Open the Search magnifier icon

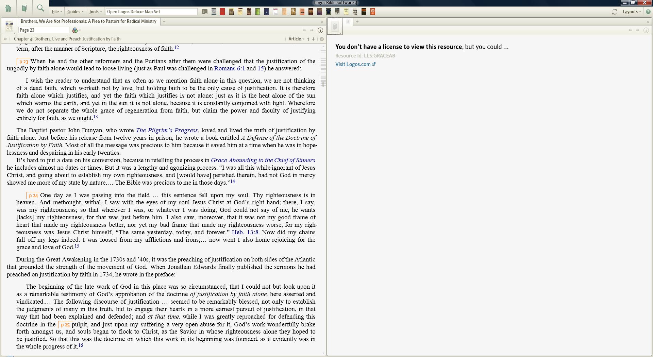click(x=40, y=8)
